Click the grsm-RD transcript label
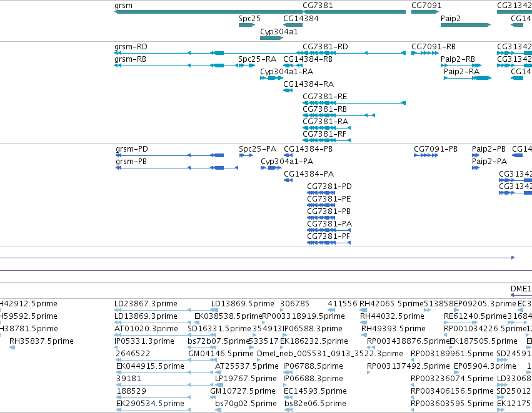This screenshot has width=532, height=413. (x=131, y=47)
